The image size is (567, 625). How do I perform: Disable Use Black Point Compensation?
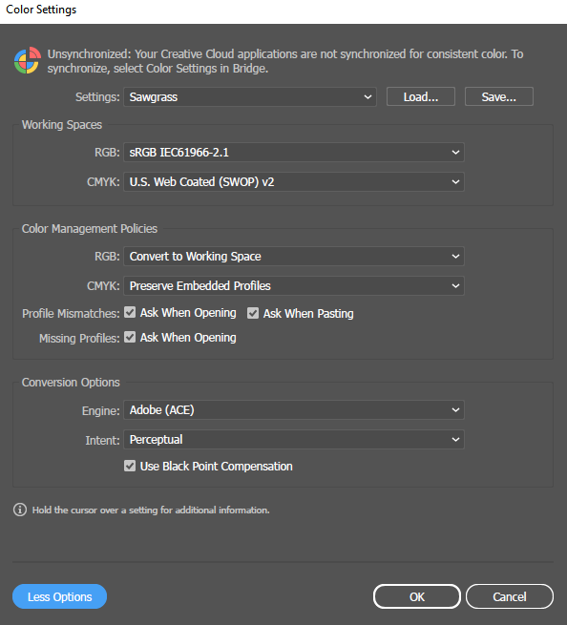[130, 466]
